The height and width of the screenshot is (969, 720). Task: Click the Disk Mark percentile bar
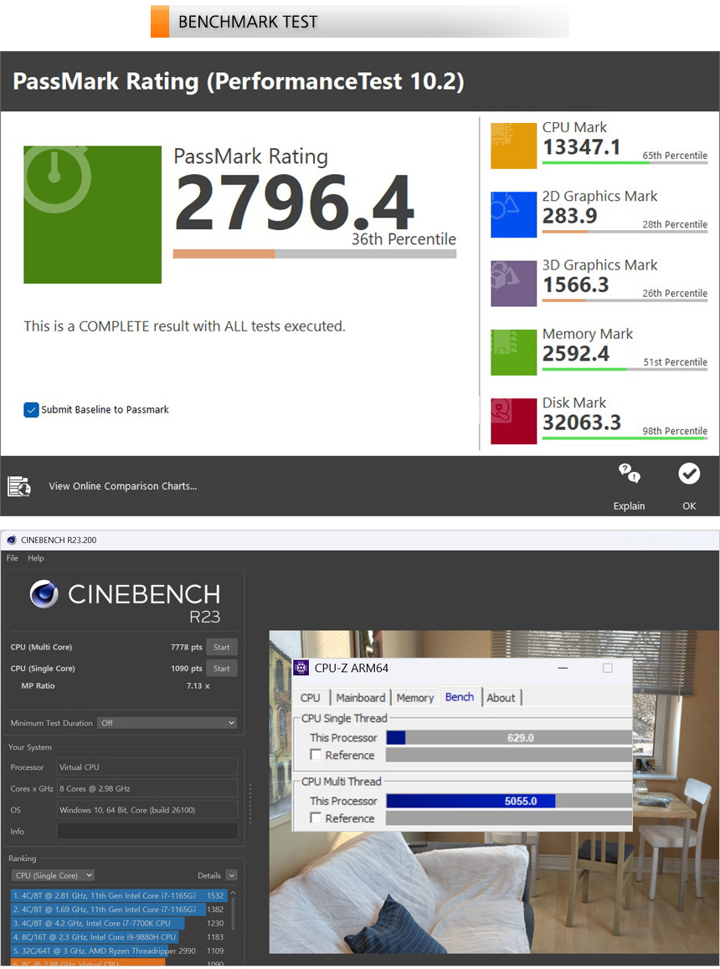[x=625, y=438]
